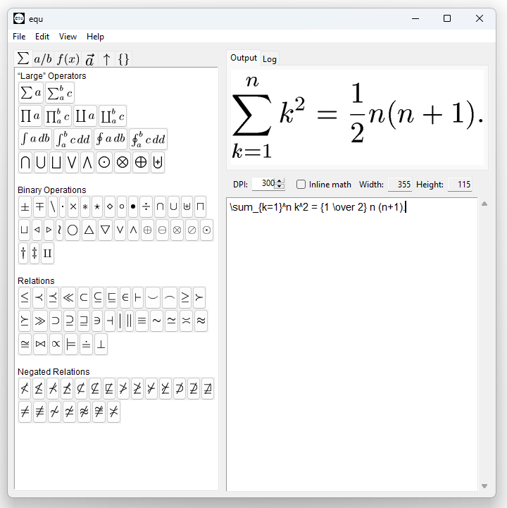Insert the subset relation symbol
507x508 pixels.
pos(84,297)
